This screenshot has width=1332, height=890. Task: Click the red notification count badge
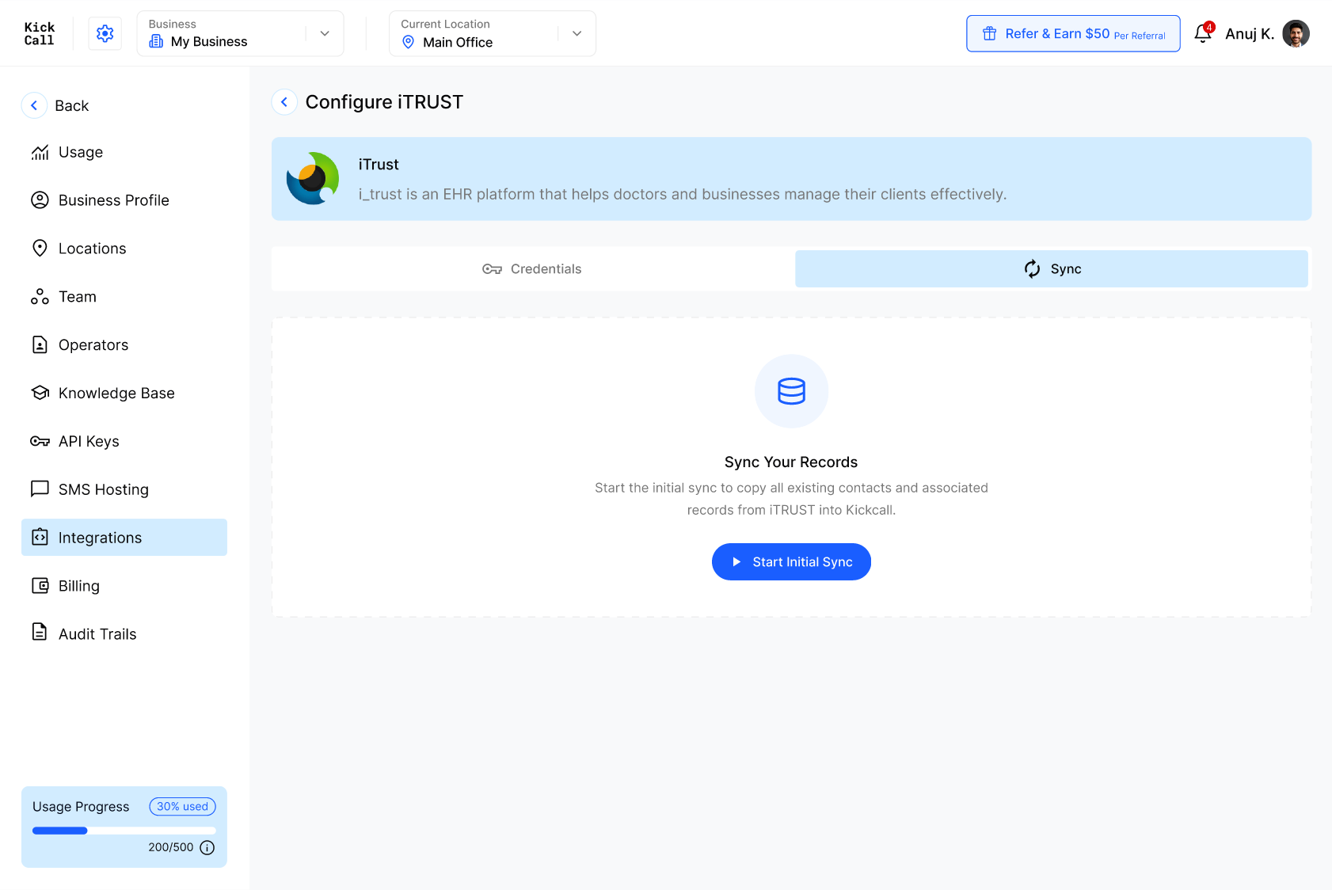[x=1209, y=27]
